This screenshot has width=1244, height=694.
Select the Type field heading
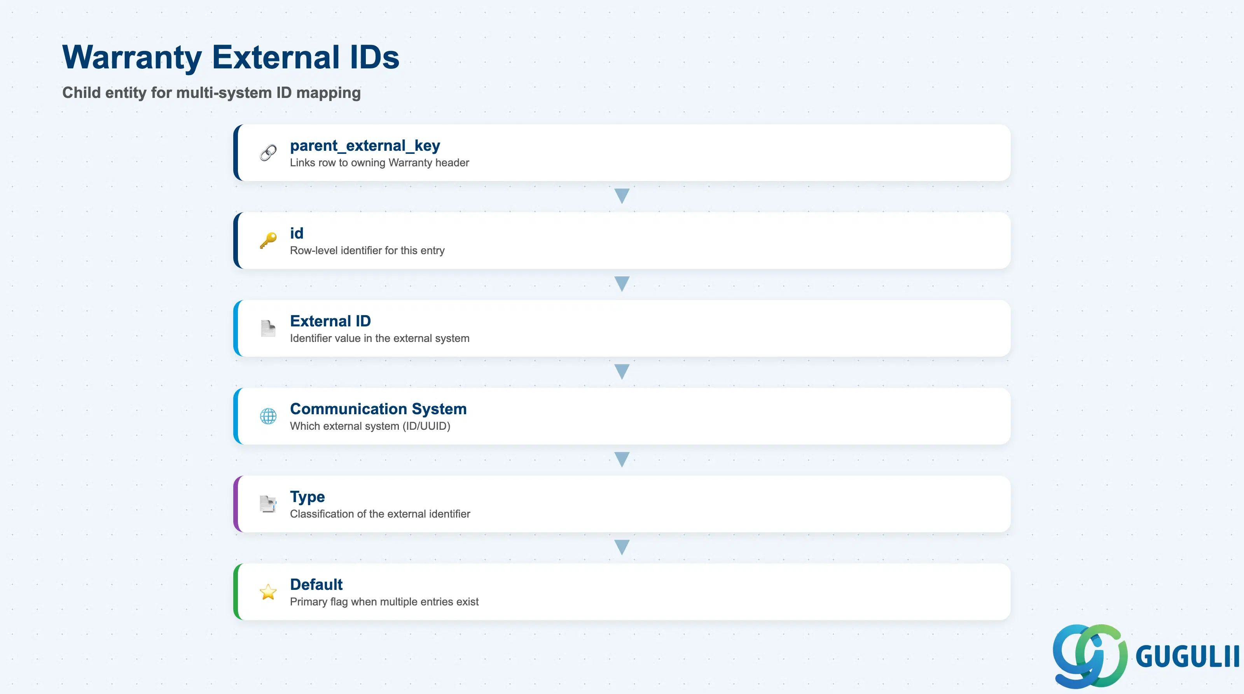(x=307, y=497)
